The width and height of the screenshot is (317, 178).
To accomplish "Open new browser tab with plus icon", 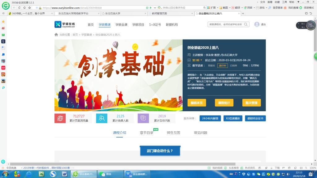I will [243, 14].
